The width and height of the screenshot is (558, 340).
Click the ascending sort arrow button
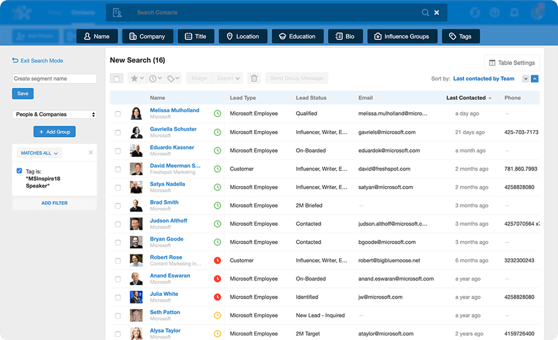click(x=534, y=79)
